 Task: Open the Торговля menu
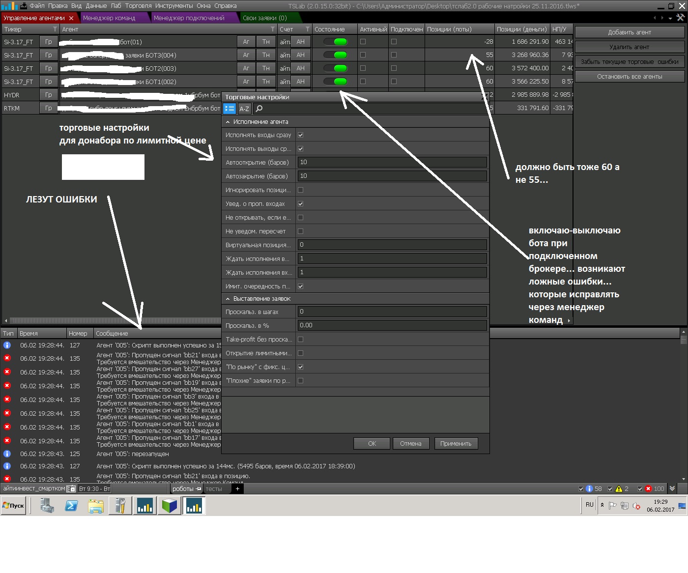point(139,6)
